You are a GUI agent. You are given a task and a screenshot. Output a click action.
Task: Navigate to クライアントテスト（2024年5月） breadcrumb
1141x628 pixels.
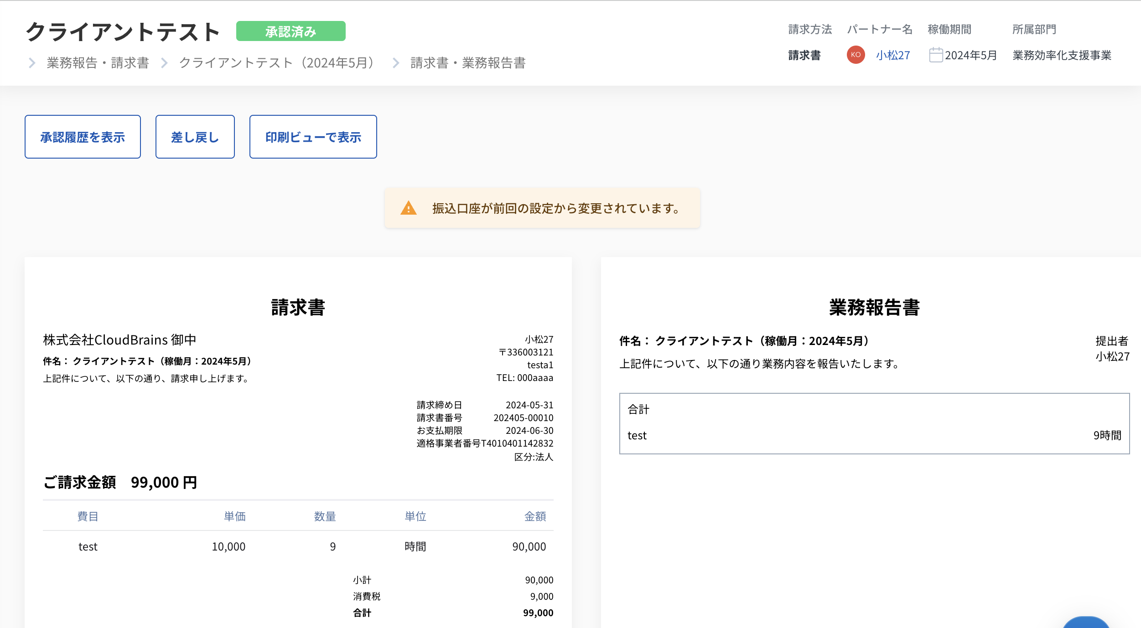pos(277,63)
